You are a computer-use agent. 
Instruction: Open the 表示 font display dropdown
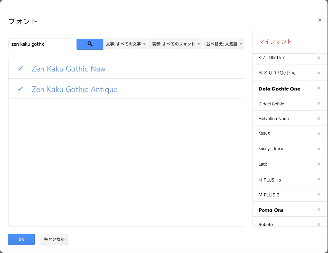(x=176, y=44)
